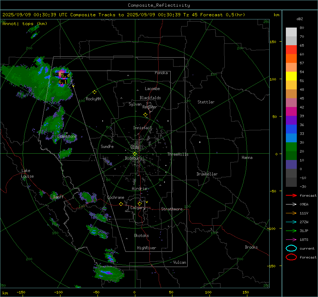The image size is (318, 297).
Task: Click the Sylvan label
Action: pos(135,104)
